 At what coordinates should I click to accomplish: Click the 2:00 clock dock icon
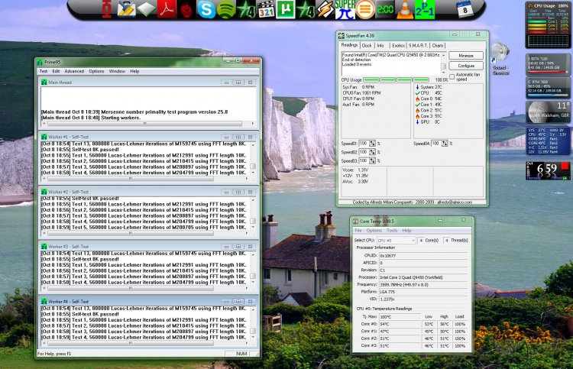click(385, 9)
